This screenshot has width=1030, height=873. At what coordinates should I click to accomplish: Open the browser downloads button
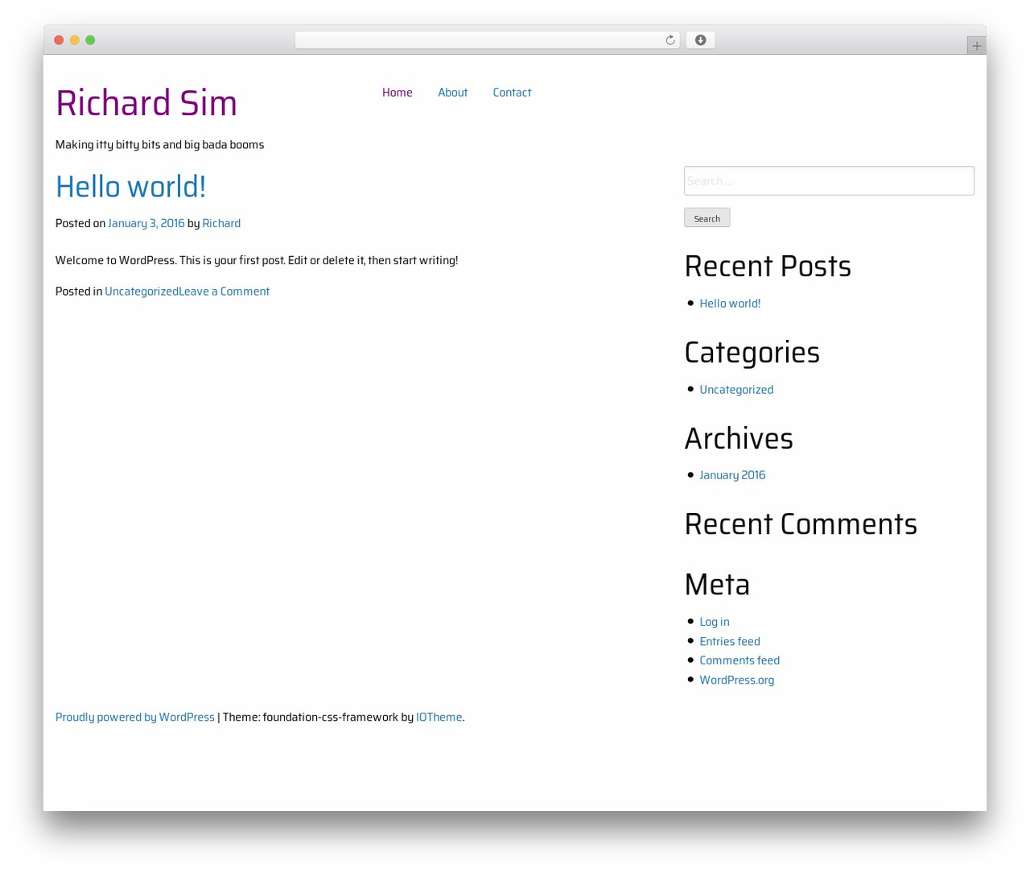click(700, 40)
